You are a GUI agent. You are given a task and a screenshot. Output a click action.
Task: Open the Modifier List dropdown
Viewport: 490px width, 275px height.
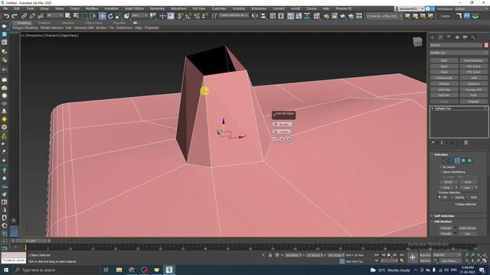[459, 53]
